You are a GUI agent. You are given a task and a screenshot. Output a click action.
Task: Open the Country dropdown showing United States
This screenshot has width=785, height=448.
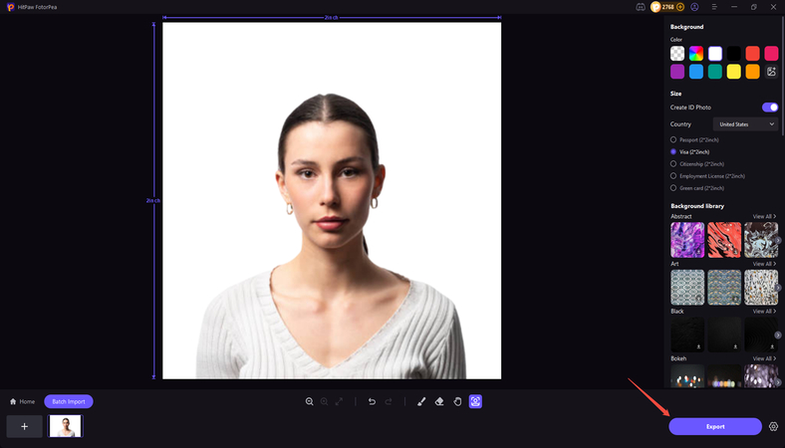click(745, 124)
